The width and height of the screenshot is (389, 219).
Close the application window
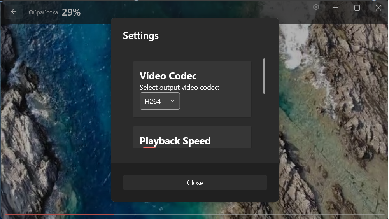pyautogui.click(x=378, y=8)
